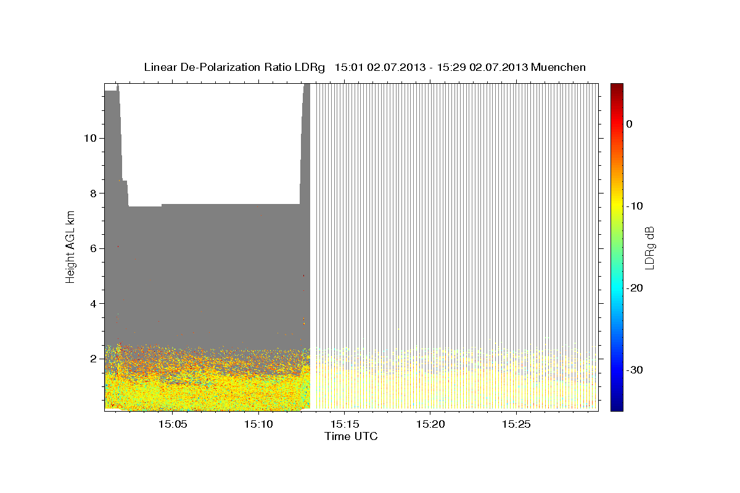The width and height of the screenshot is (740, 493).
Task: Select the 15:05 time tick label
Action: point(173,425)
